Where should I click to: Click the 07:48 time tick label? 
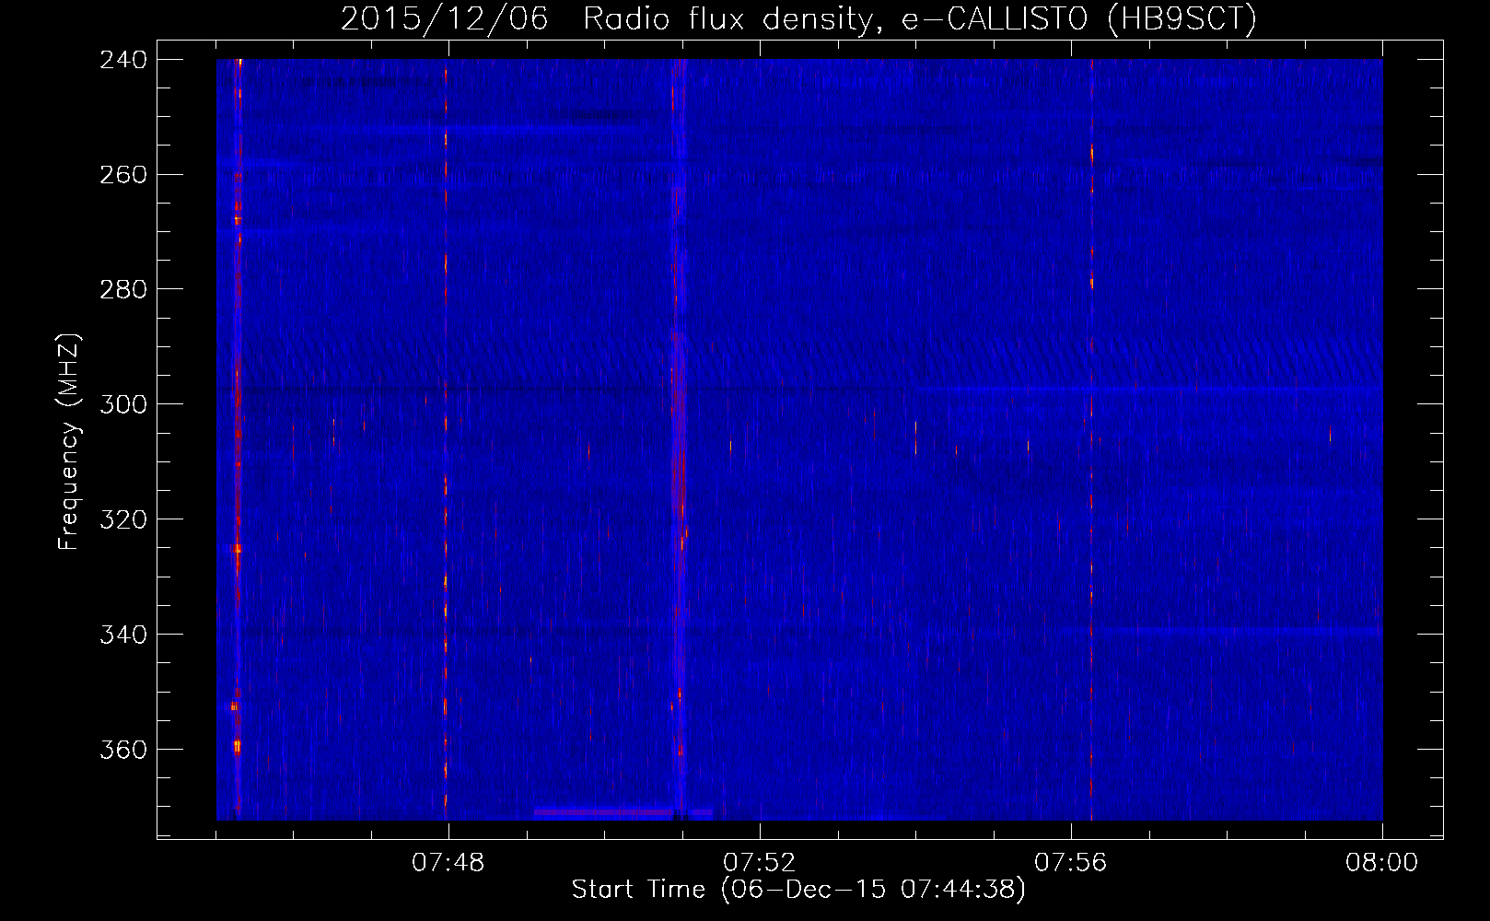point(448,863)
